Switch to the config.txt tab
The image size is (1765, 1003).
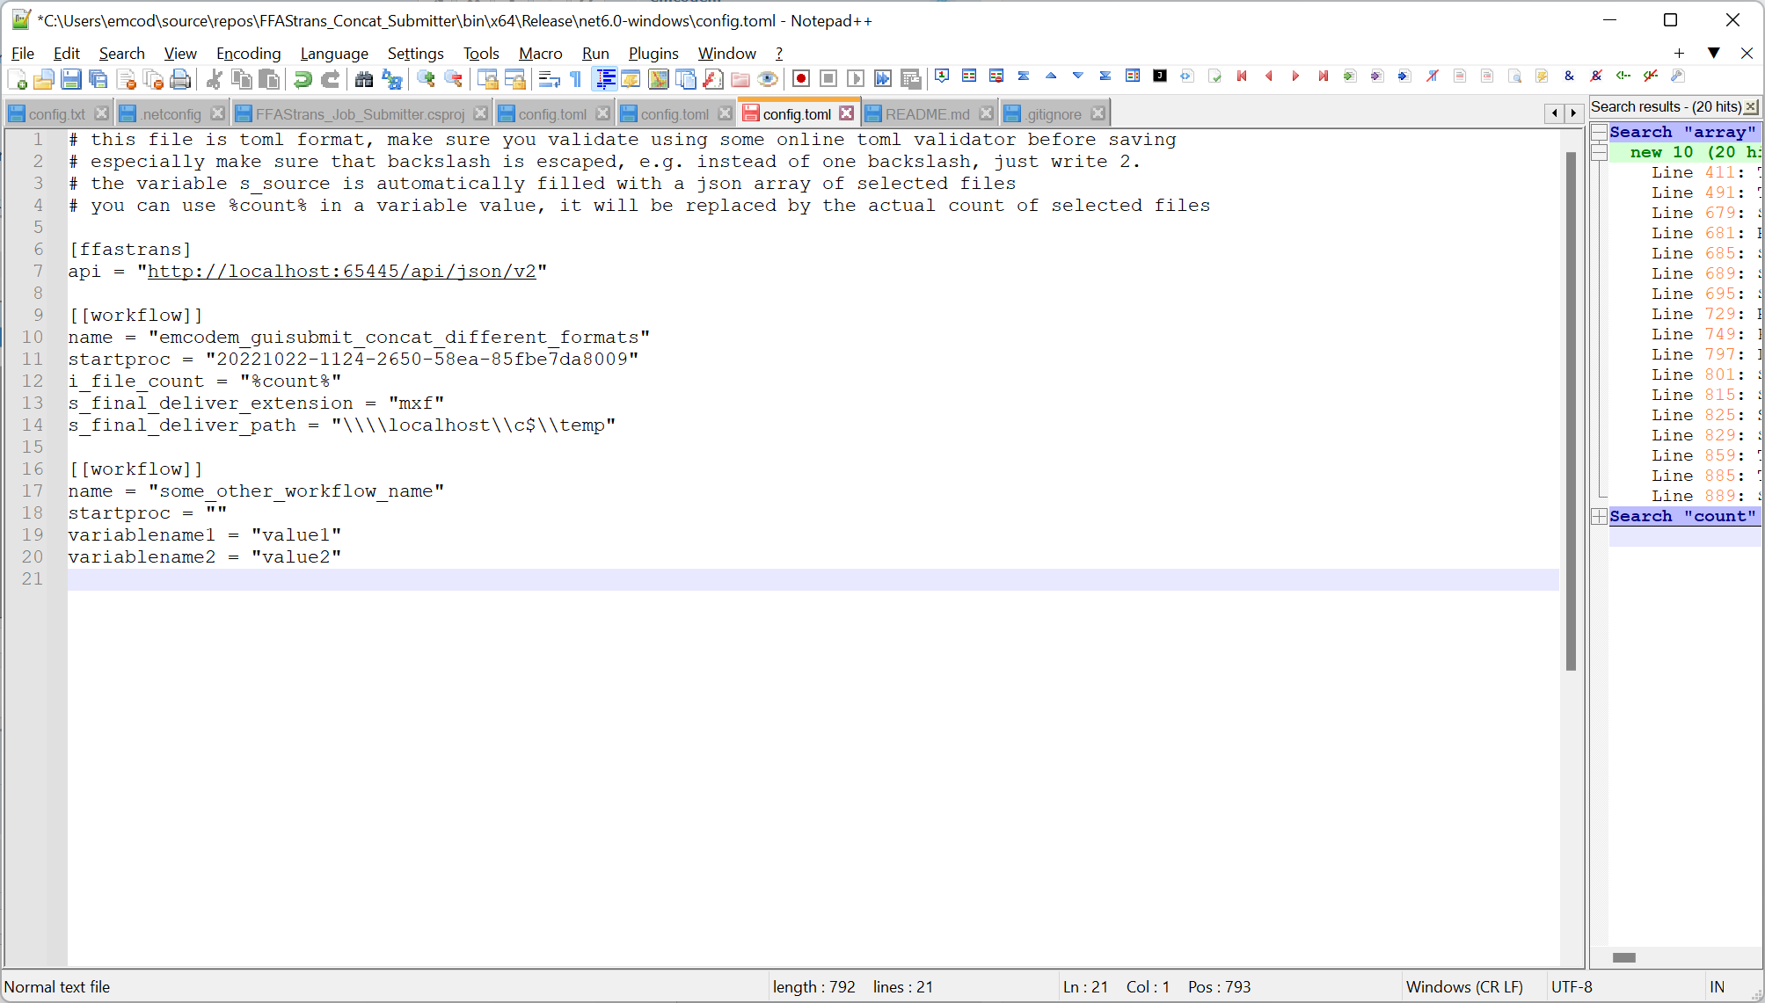56,114
